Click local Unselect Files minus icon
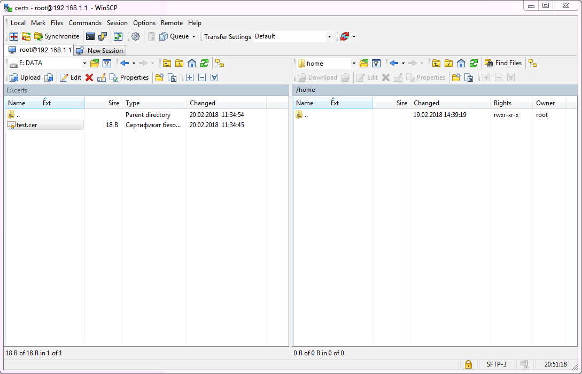Viewport: 582px width, 374px height. pos(202,77)
